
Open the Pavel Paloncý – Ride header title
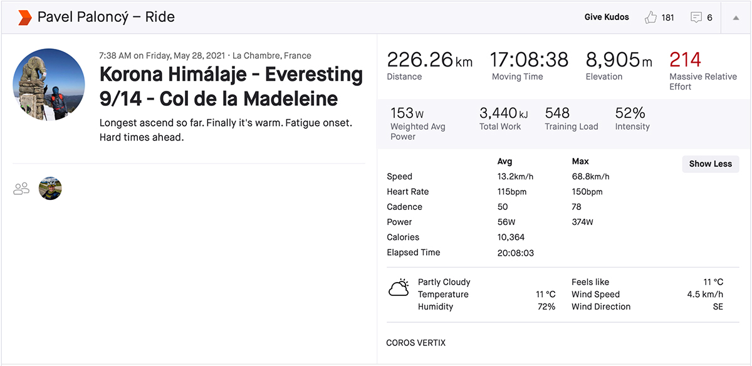pyautogui.click(x=106, y=18)
